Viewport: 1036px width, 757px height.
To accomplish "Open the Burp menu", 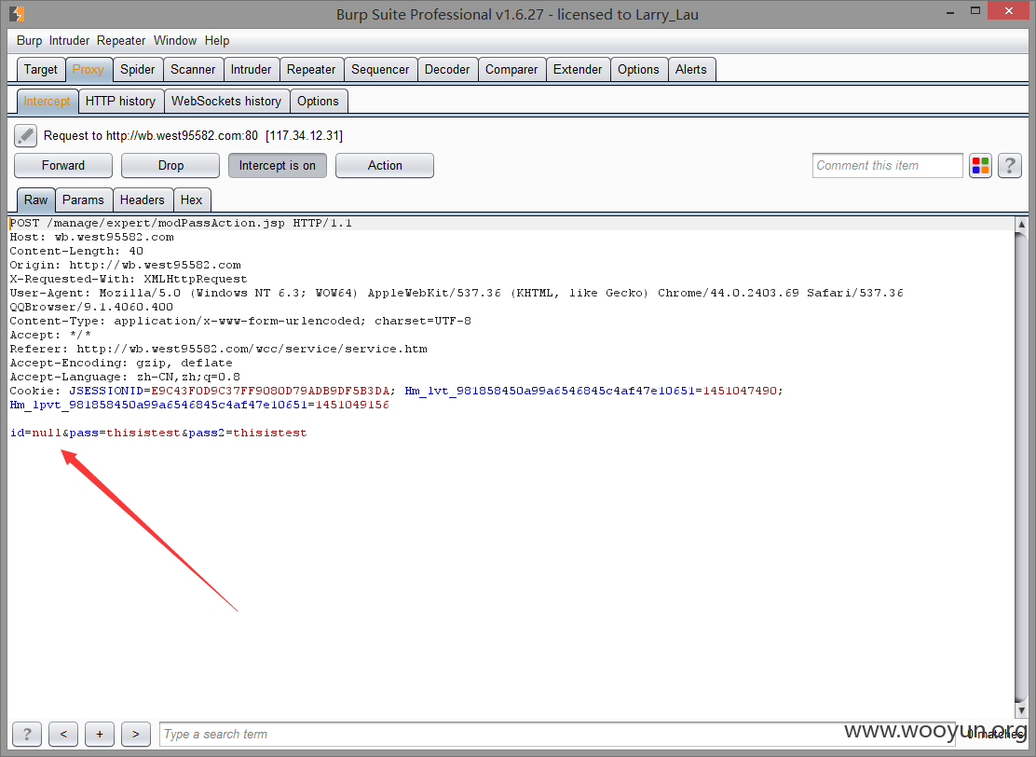I will [x=29, y=40].
